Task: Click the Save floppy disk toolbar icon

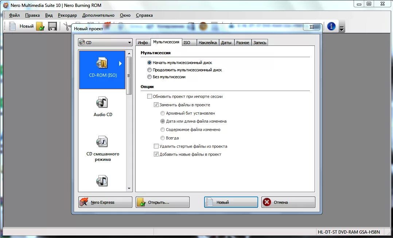Action: pos(52,26)
